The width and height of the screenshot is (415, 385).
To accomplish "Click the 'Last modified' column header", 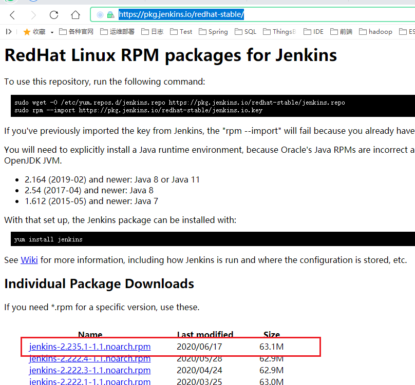I will [205, 334].
